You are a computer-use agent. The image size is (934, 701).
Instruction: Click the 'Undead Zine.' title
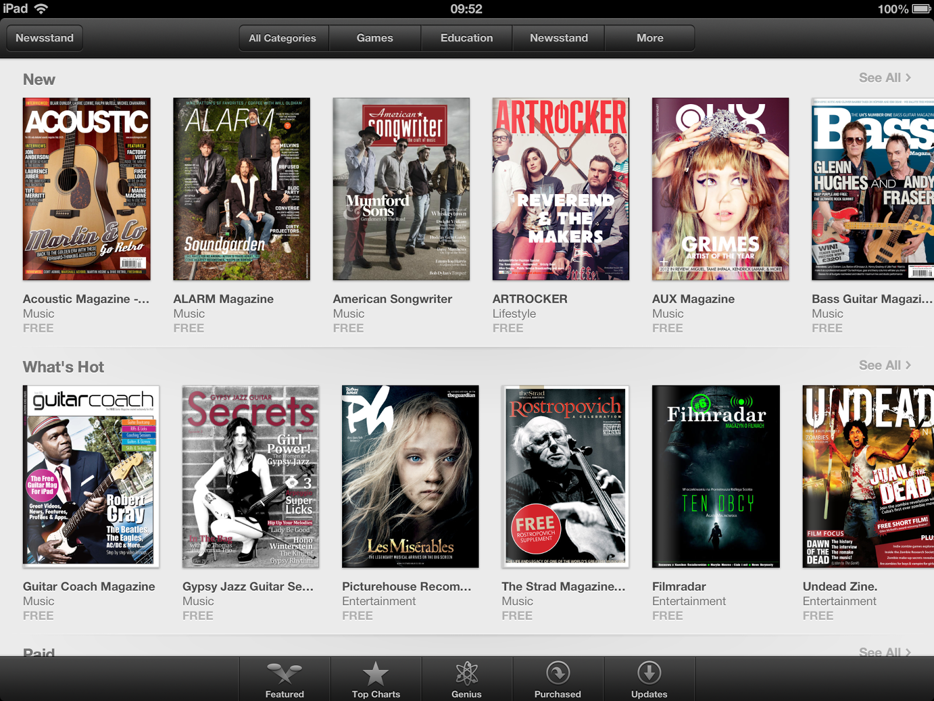840,587
